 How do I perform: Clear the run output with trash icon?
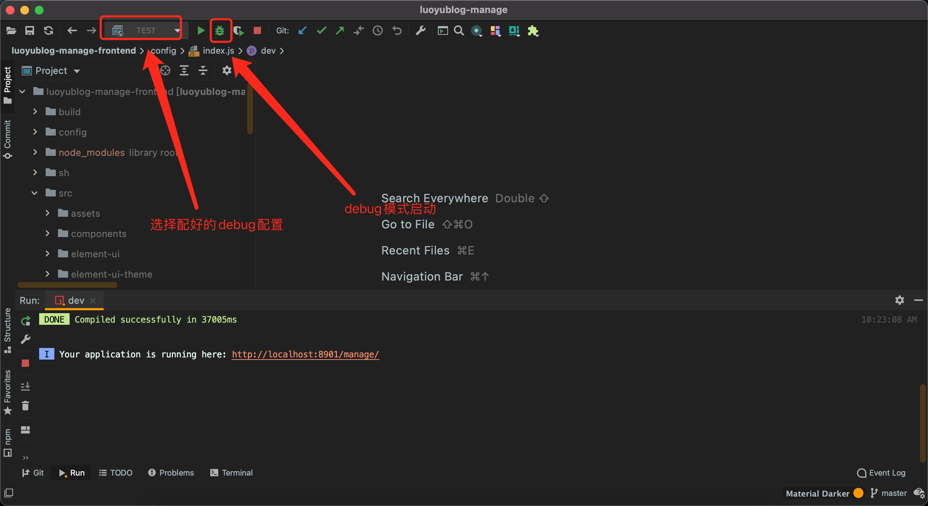click(25, 406)
